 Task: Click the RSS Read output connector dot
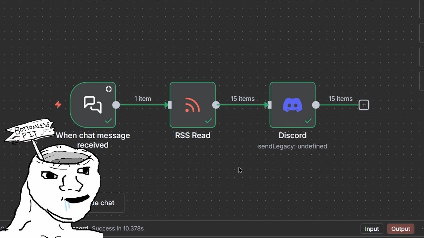216,105
